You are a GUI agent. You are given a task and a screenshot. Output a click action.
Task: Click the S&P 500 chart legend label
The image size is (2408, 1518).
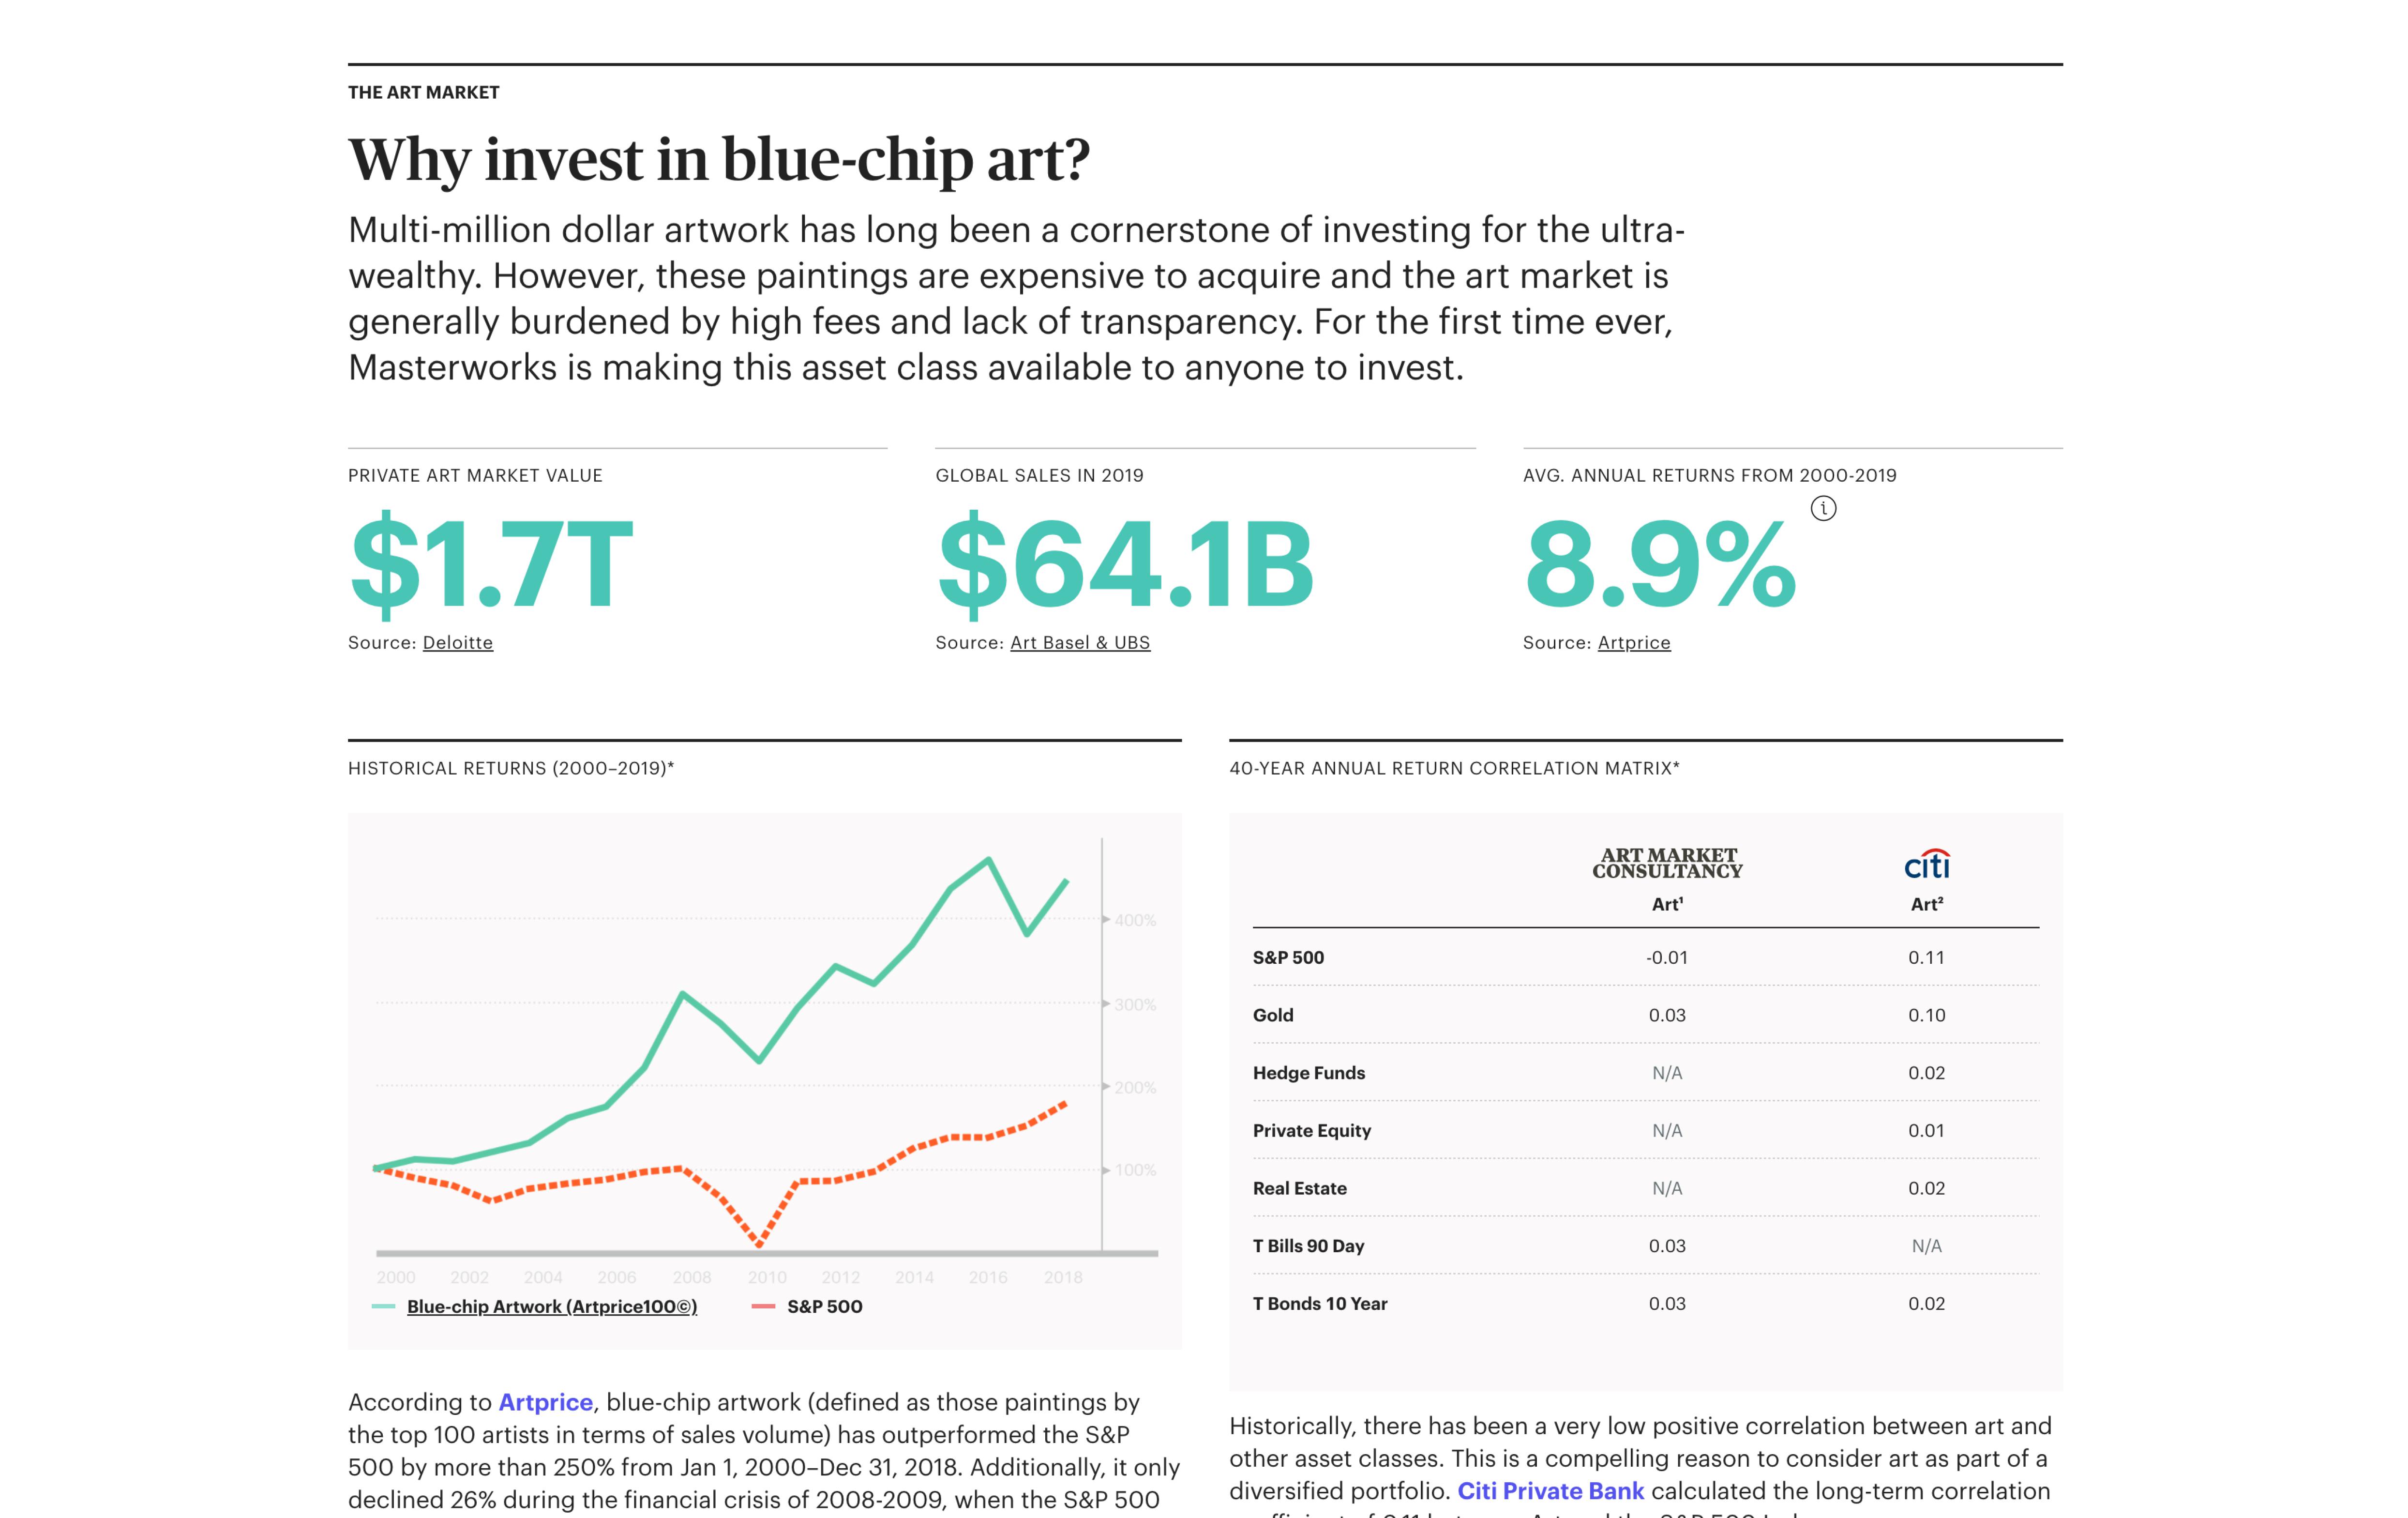pyautogui.click(x=824, y=1307)
